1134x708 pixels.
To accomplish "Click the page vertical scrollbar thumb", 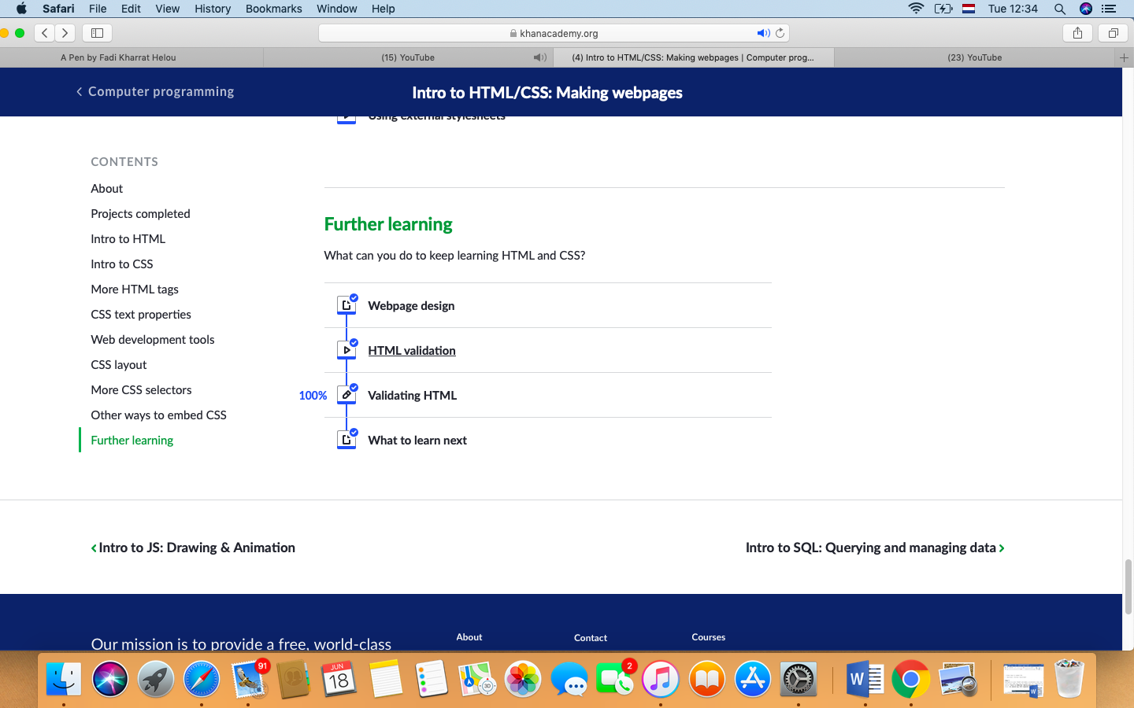I will 1128,586.
